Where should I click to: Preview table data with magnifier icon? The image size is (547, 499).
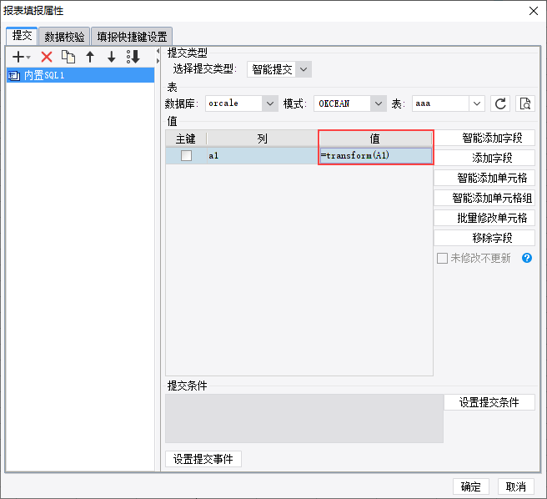tap(525, 103)
